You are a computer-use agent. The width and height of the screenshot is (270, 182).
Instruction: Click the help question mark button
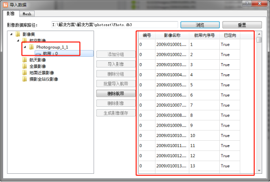[247, 3]
